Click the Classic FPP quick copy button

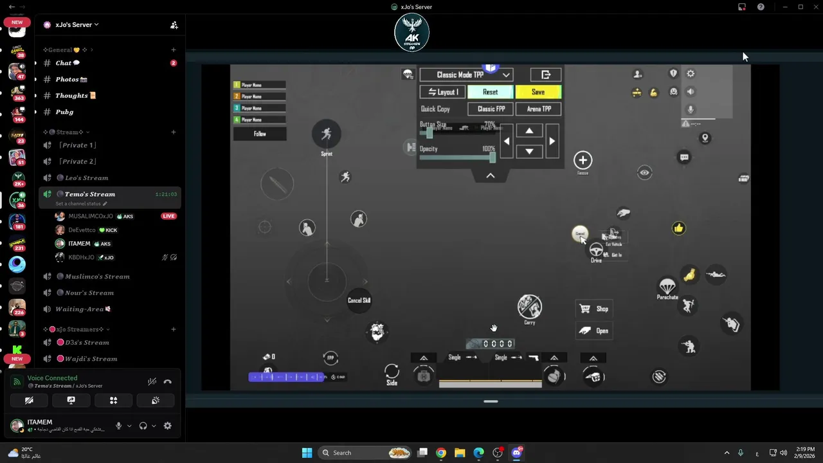tap(491, 109)
